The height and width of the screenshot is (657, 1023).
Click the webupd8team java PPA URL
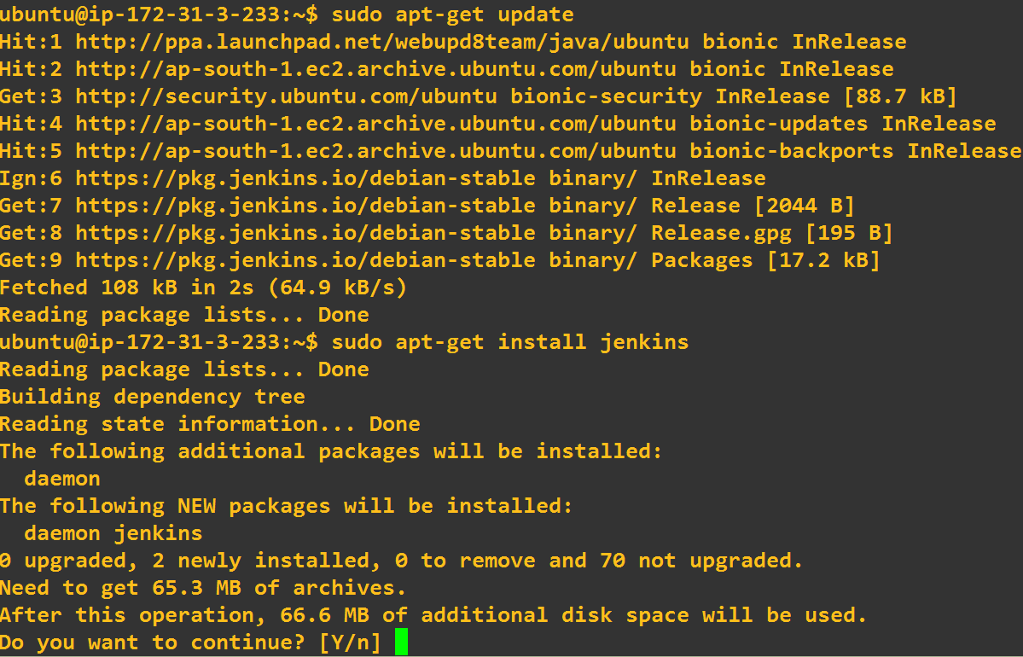coord(382,42)
